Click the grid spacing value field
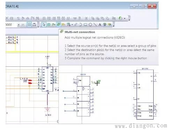This screenshot has width=169, height=131. (x=11, y=25)
